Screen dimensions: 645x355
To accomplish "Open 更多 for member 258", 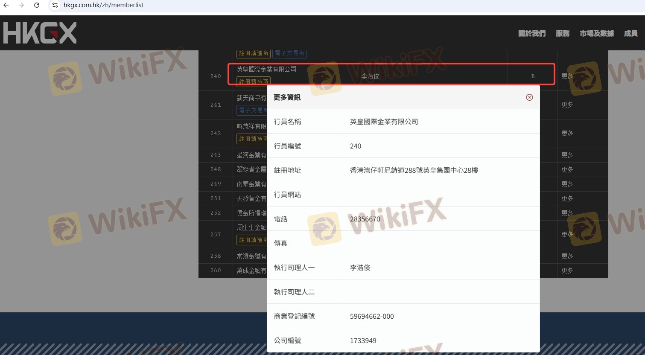I will pos(567,256).
